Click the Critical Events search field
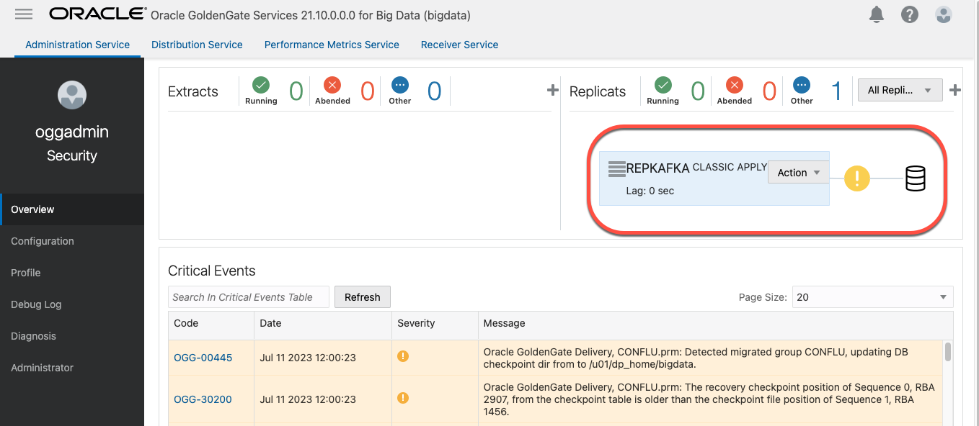 pos(249,297)
